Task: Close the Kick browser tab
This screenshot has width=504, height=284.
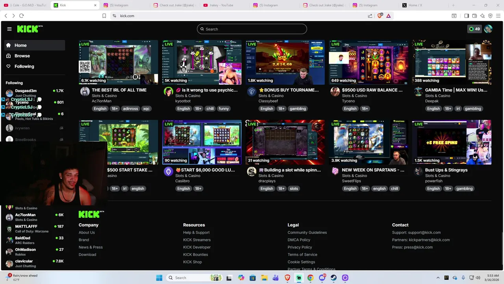Action: pyautogui.click(x=95, y=5)
